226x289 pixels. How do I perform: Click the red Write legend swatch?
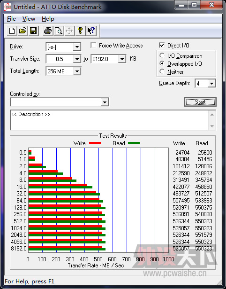95,143
